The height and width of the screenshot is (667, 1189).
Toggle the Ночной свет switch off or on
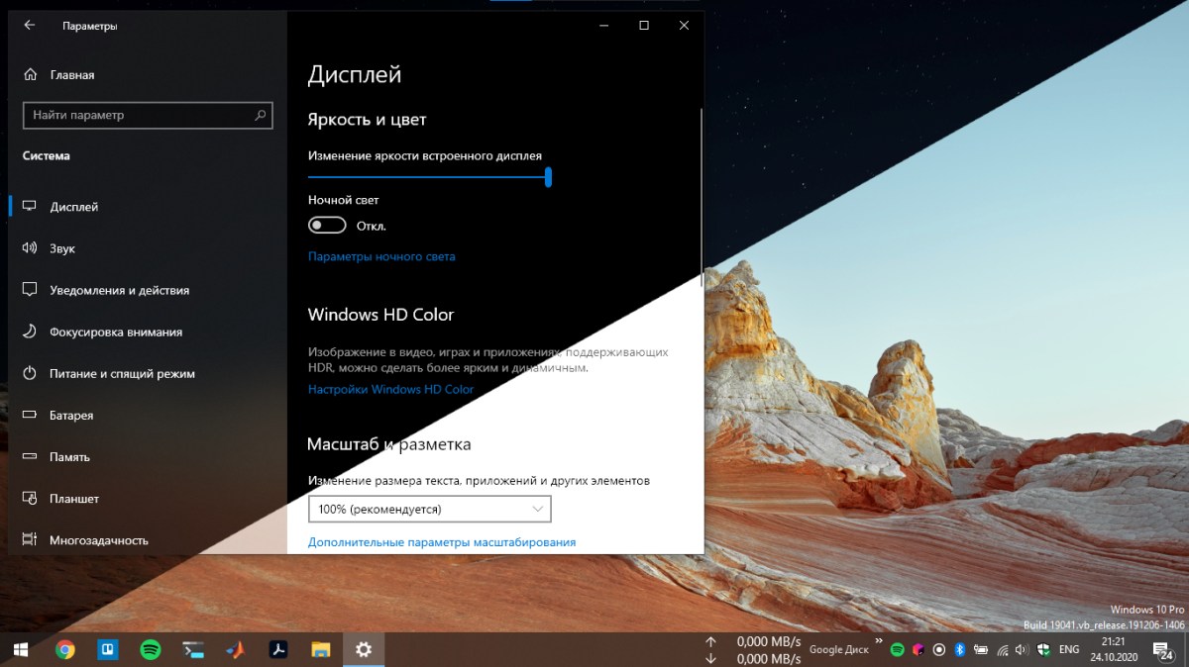(x=327, y=225)
